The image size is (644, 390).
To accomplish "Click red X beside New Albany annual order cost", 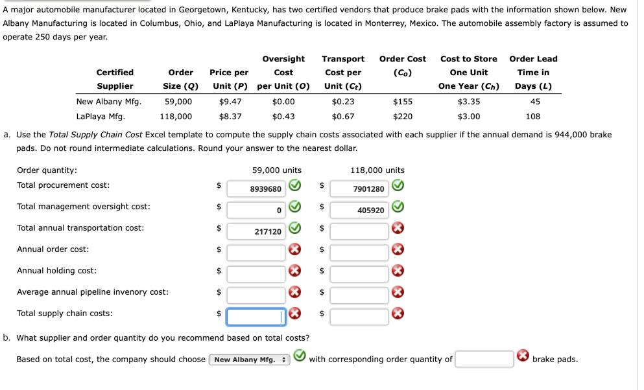I will 294,249.
